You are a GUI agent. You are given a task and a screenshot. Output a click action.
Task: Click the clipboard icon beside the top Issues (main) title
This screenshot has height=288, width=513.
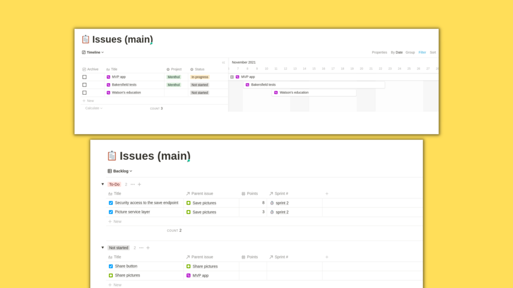[x=85, y=39]
